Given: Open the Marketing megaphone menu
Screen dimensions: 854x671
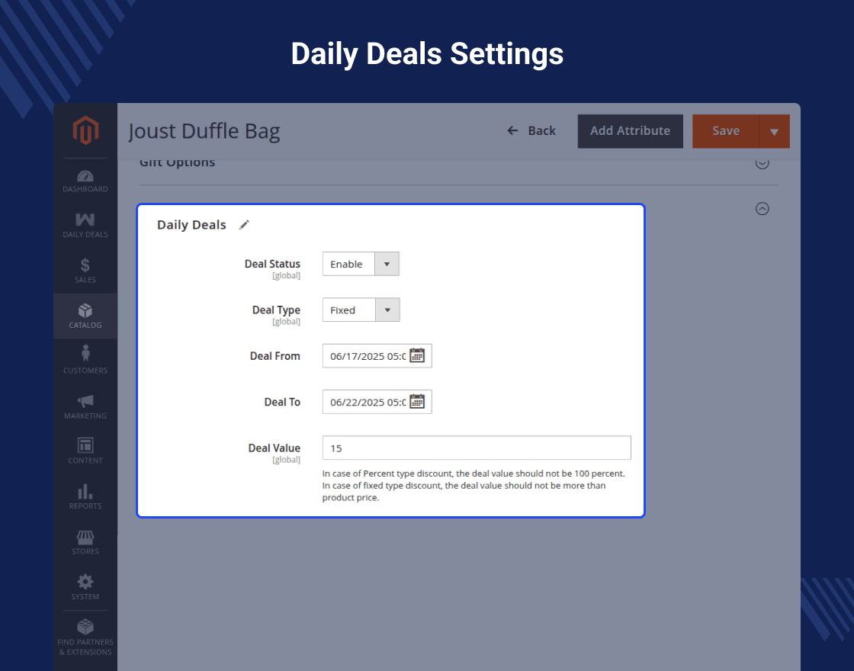Looking at the screenshot, I should coord(85,406).
